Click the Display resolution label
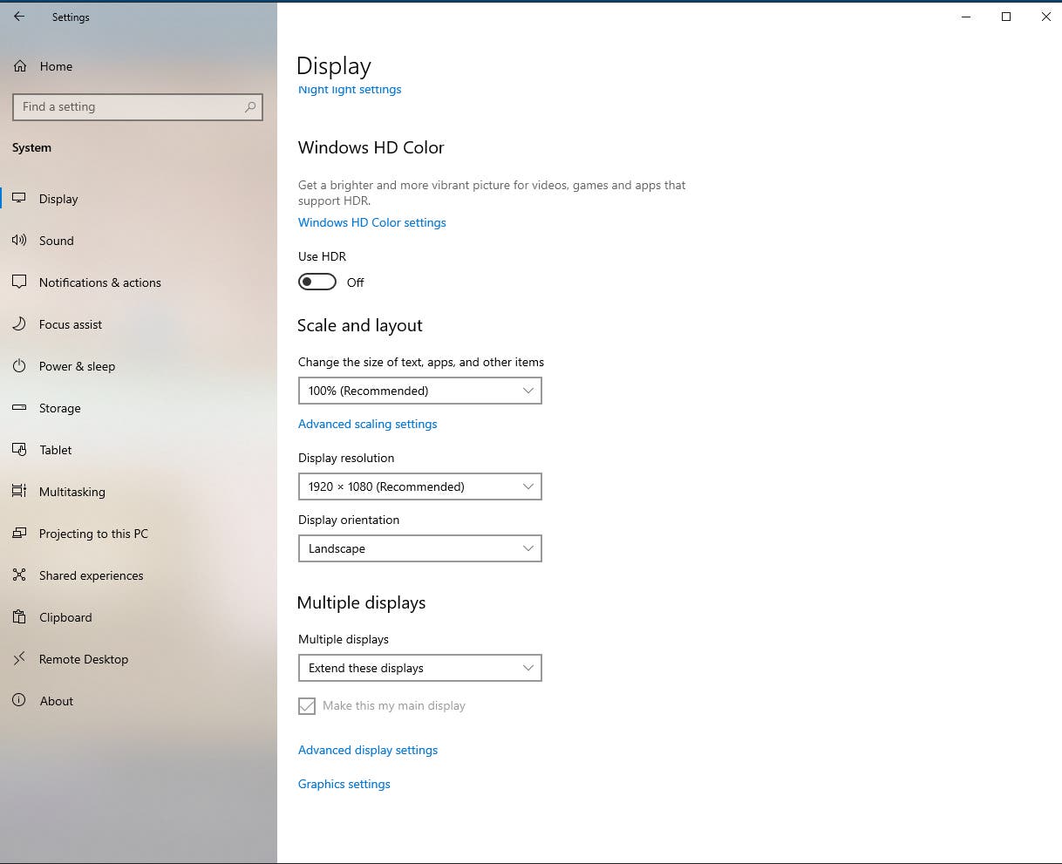 (346, 458)
